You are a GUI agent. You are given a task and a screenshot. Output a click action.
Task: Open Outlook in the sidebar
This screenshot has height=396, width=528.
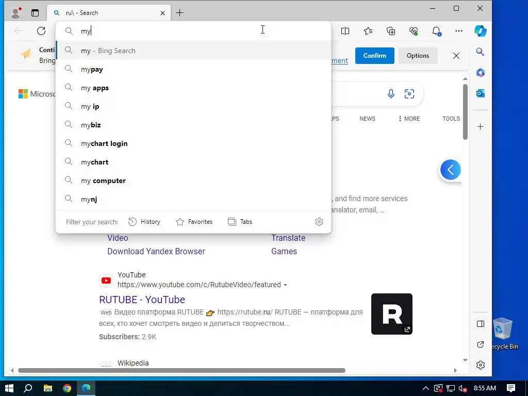click(481, 93)
